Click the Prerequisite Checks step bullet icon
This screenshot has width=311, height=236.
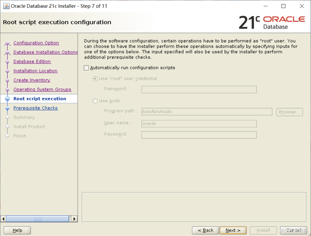click(x=7, y=108)
